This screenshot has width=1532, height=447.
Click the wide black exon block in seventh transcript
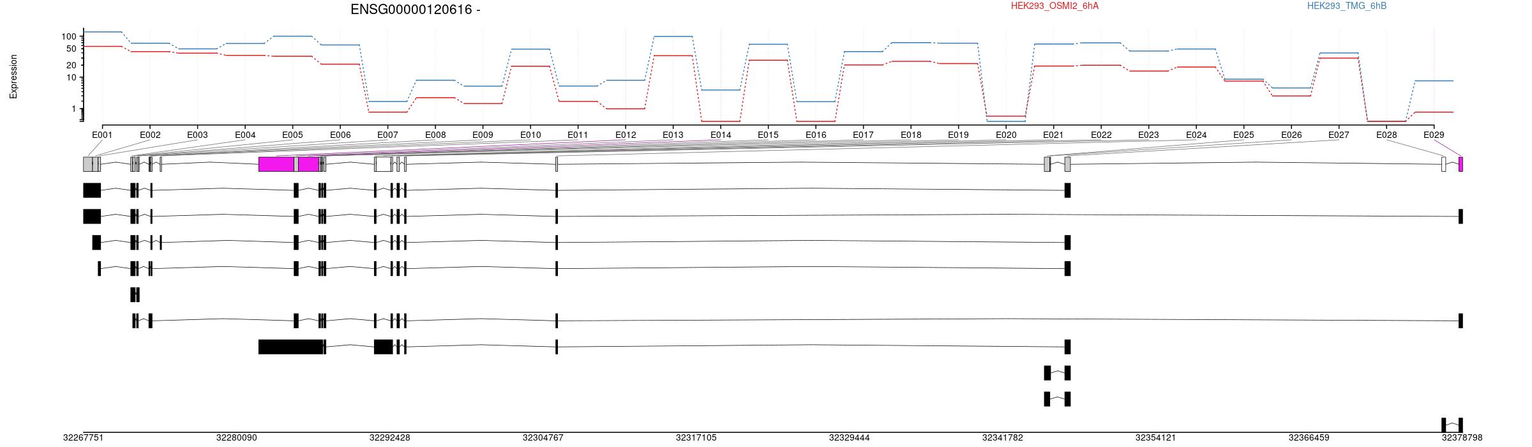(x=291, y=347)
